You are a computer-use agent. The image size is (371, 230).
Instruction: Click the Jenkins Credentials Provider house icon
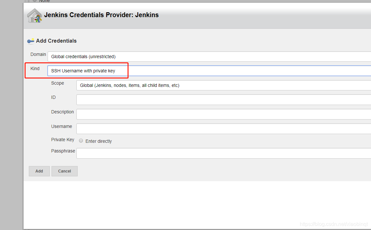[x=35, y=16]
